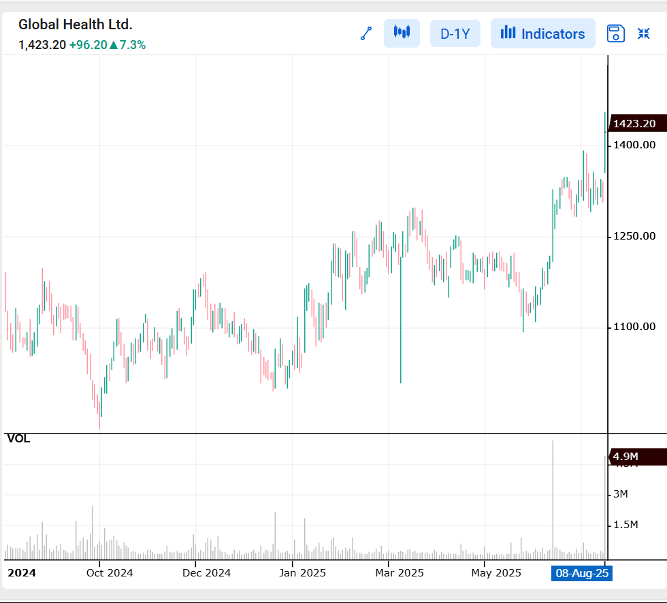Click the 1400.00 price axis label
Image resolution: width=667 pixels, height=603 pixels.
coord(634,145)
